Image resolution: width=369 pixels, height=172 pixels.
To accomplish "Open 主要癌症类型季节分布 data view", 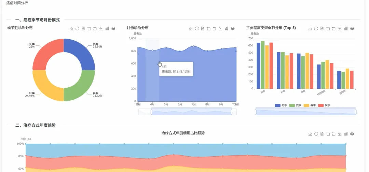I will pyautogui.click(x=322, y=29).
